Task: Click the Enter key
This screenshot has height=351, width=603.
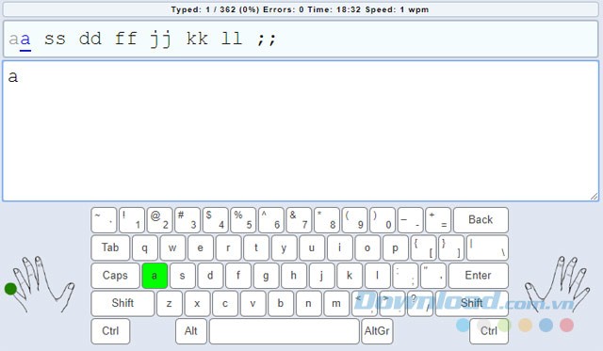Action: coord(479,276)
